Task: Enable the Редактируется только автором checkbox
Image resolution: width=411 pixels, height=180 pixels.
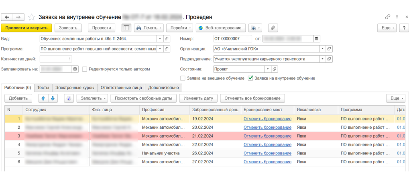Action: [85, 69]
